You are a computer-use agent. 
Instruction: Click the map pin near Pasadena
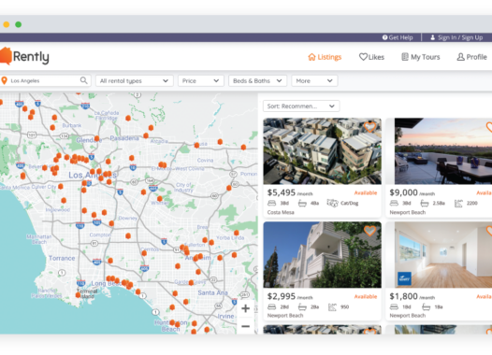(146, 135)
